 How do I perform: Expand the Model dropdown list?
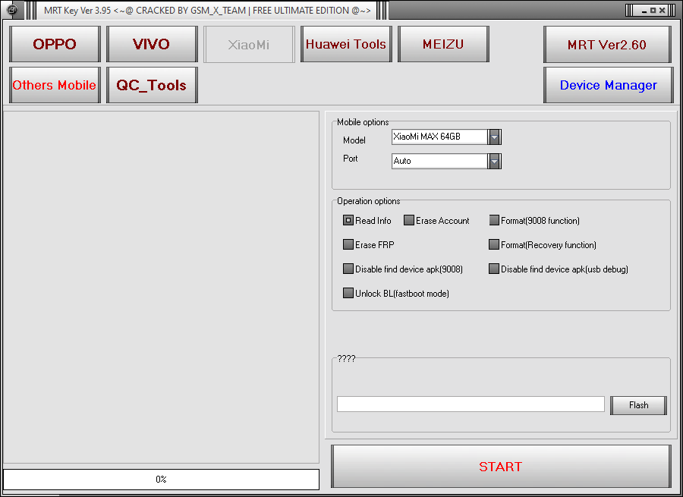(494, 137)
